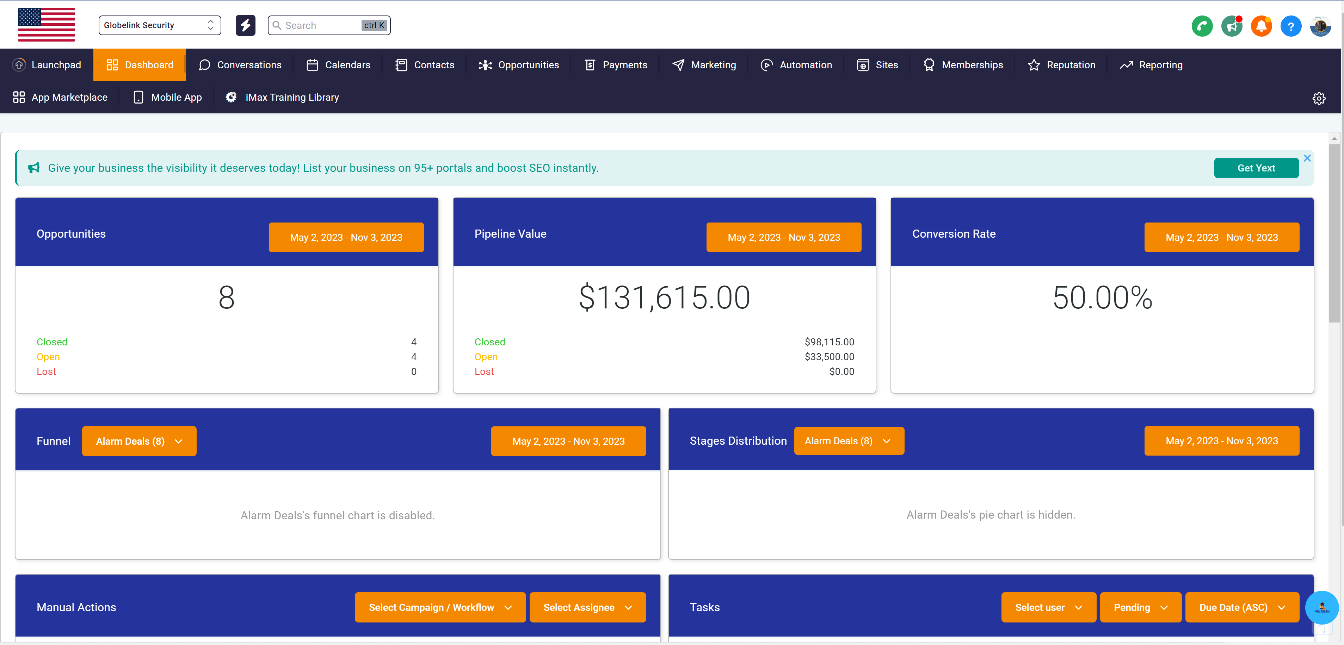Click the blue help question icon
Image resolution: width=1344 pixels, height=645 pixels.
click(1290, 26)
